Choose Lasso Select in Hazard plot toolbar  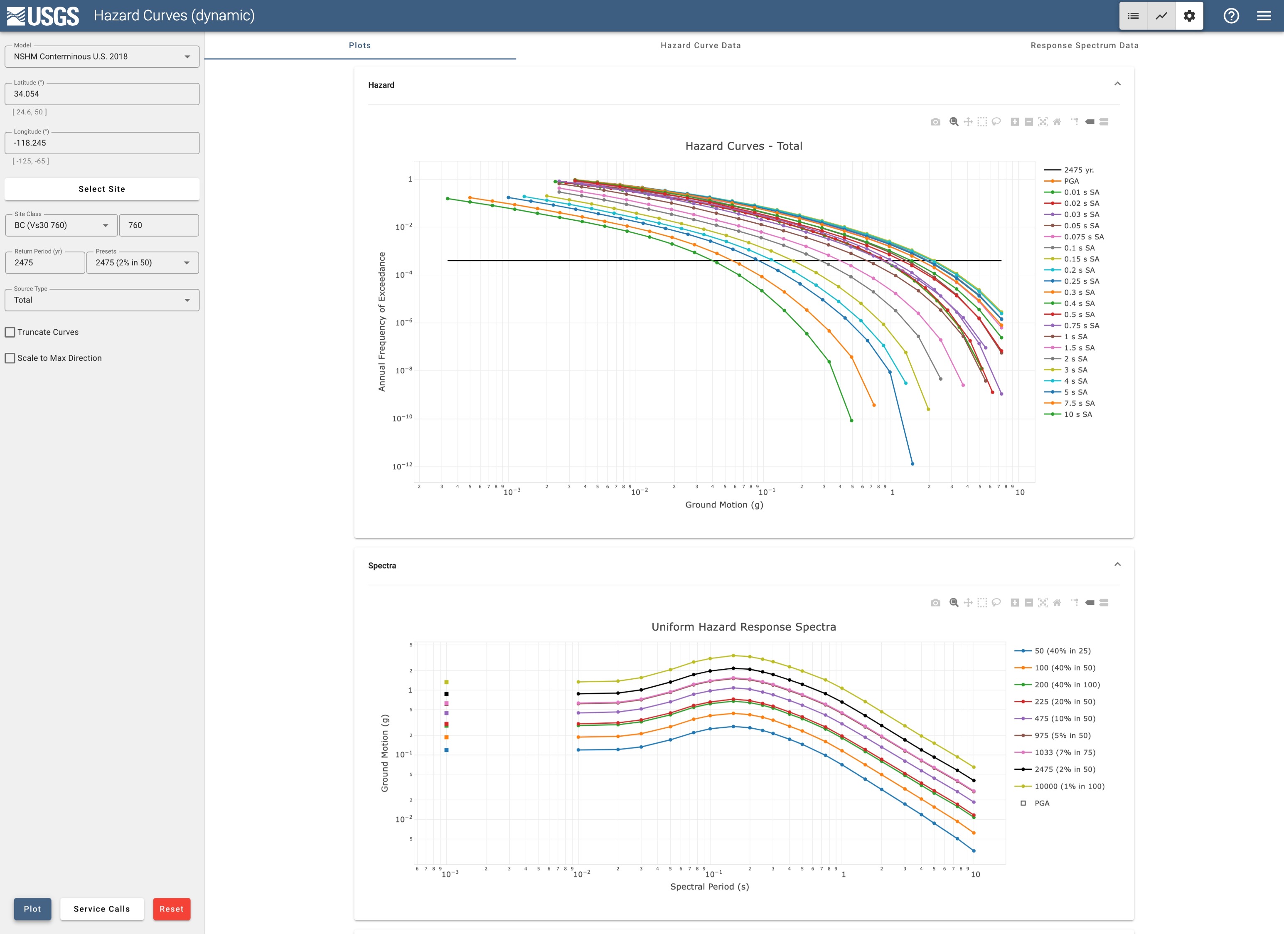pyautogui.click(x=996, y=122)
